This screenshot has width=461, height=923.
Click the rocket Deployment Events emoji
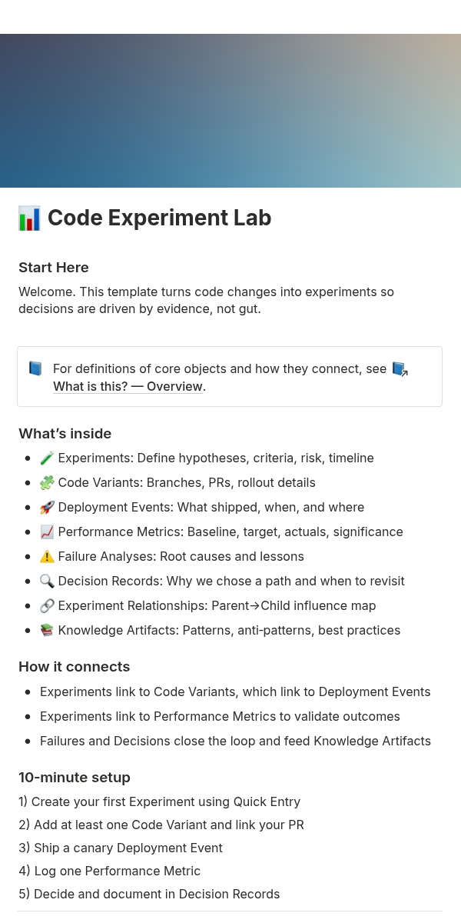(47, 508)
